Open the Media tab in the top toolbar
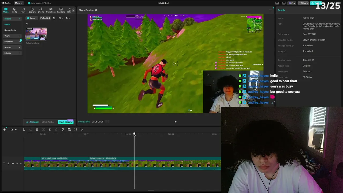Image resolution: width=343 pixels, height=193 pixels. (x=6, y=10)
